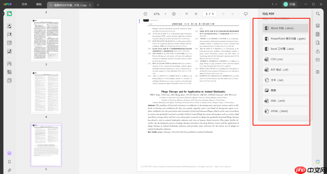Switch to Reader mode in left sidebar
This screenshot has width=327, height=174.
[x=9, y=14]
